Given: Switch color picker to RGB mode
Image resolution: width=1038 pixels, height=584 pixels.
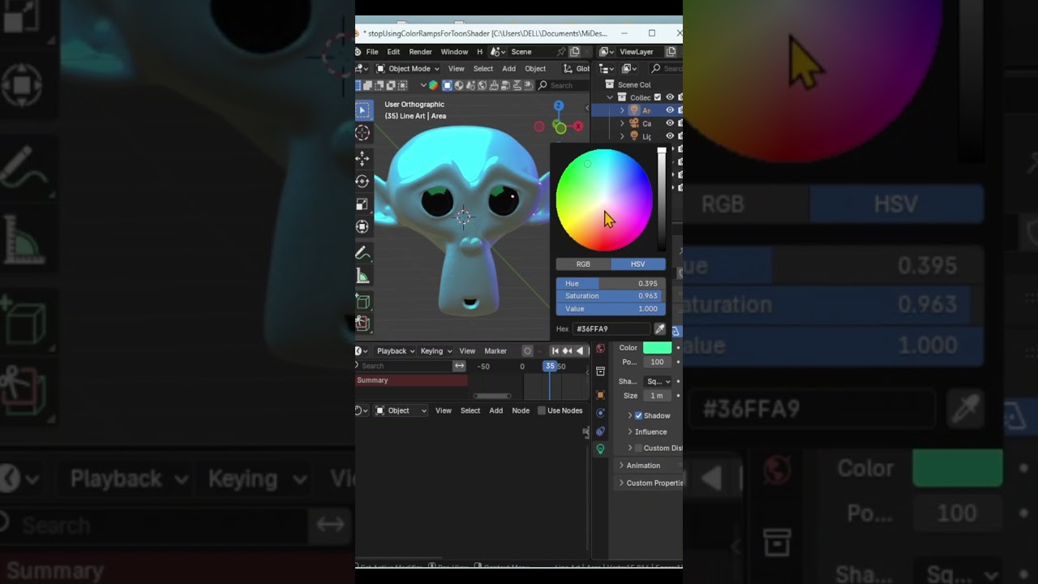Looking at the screenshot, I should (x=583, y=264).
